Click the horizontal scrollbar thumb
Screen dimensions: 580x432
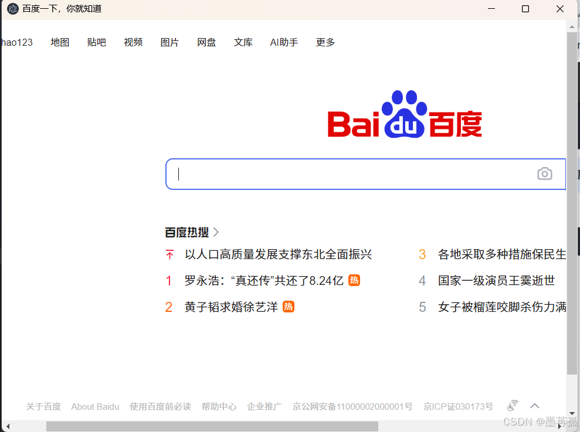[212, 427]
